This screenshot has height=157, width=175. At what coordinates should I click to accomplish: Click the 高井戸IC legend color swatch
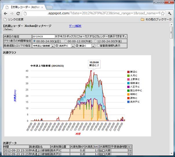point(128,102)
